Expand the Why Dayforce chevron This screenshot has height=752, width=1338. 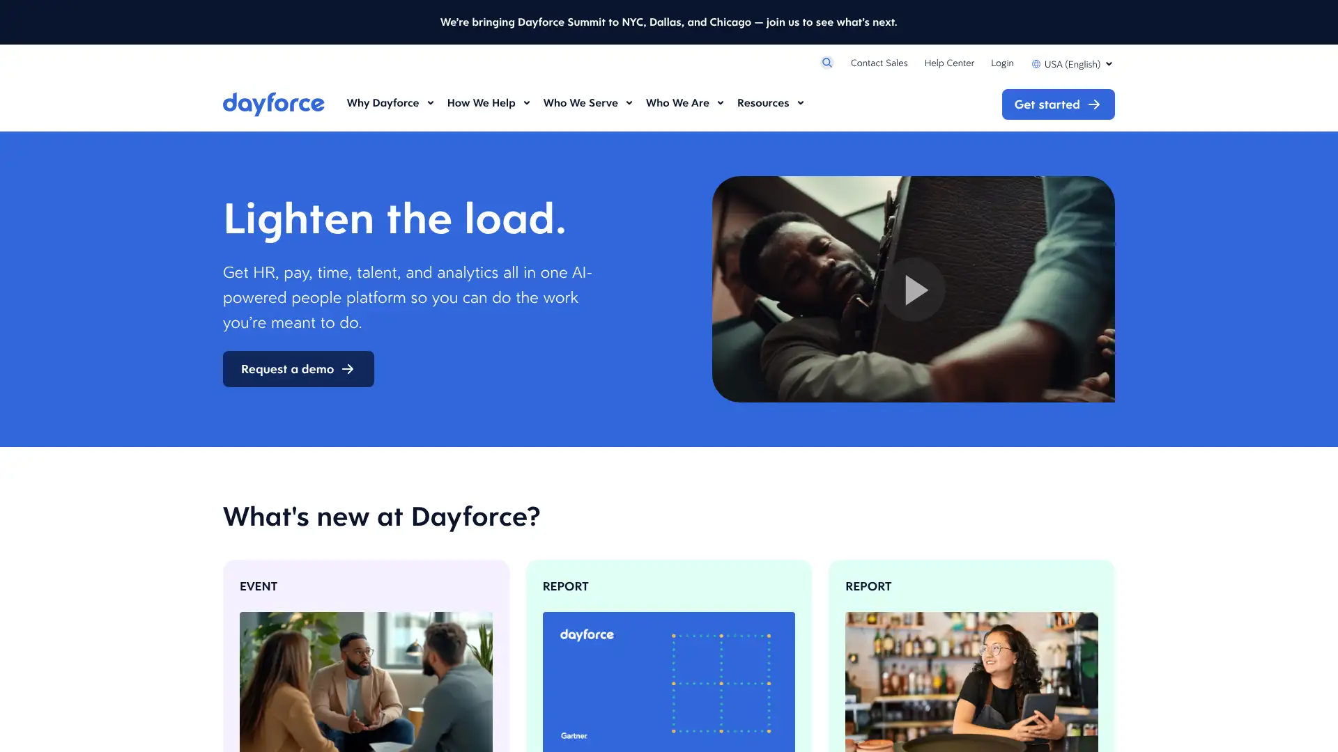tap(430, 103)
